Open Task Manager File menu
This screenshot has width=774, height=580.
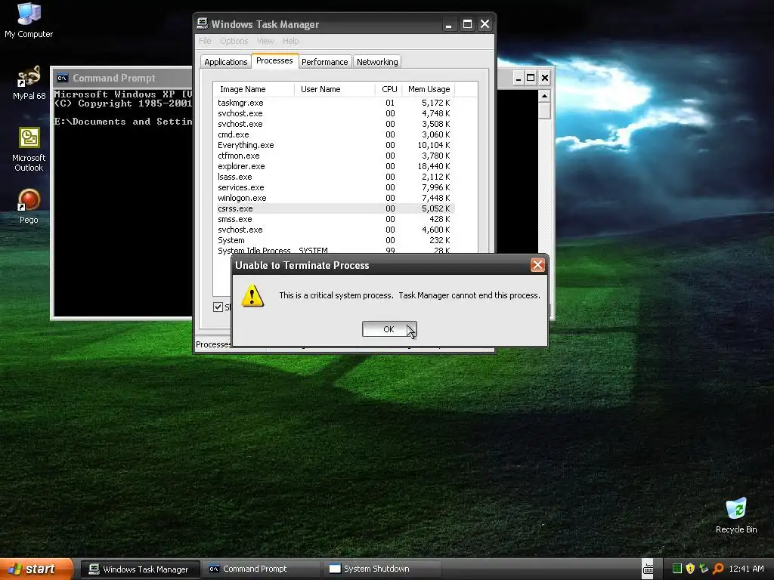pyautogui.click(x=205, y=41)
